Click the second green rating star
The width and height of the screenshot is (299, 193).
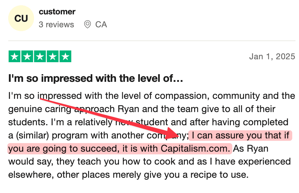pos(27,56)
